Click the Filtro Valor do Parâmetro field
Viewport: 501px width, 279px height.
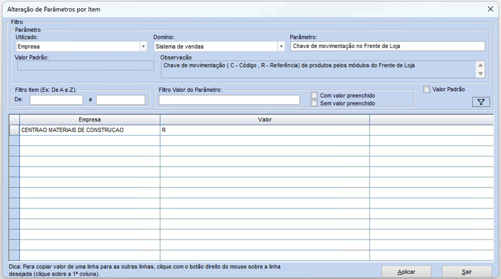pos(229,100)
